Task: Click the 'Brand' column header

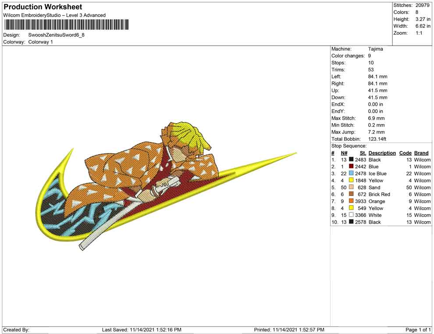Action: (x=421, y=153)
